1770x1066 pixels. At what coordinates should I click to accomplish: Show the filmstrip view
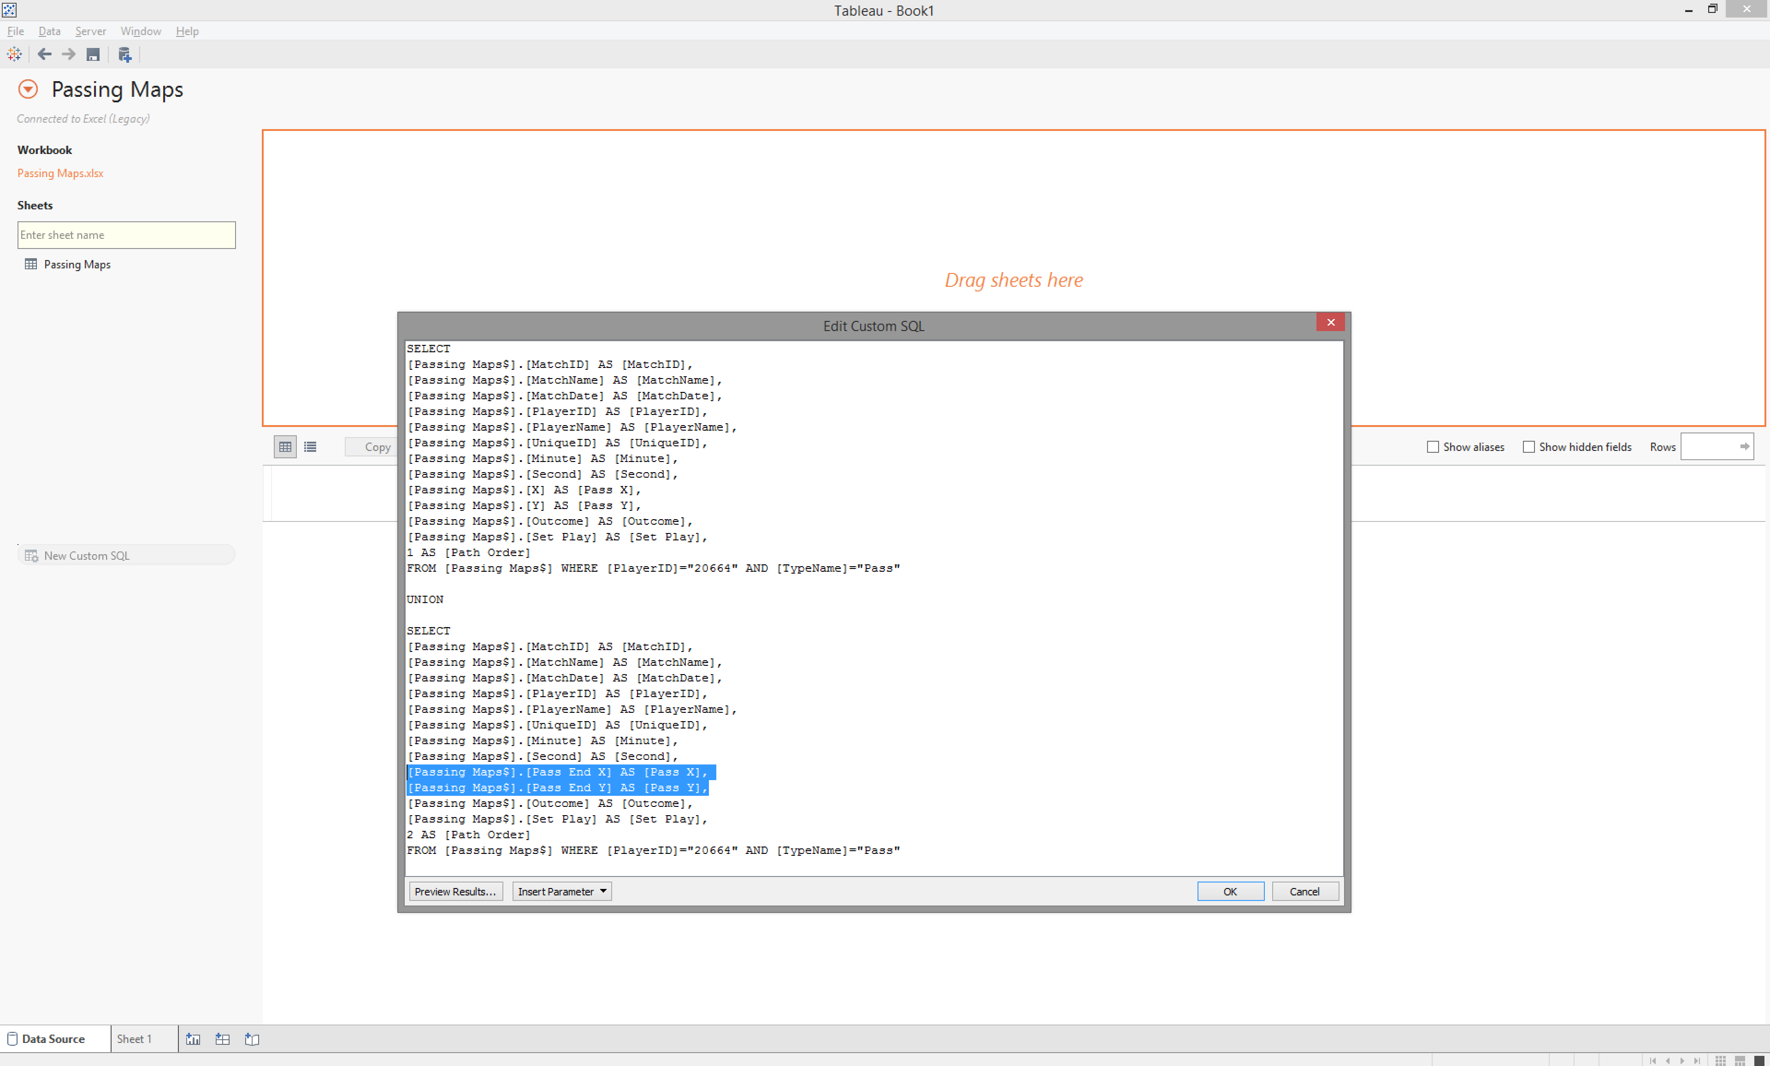1740,1060
